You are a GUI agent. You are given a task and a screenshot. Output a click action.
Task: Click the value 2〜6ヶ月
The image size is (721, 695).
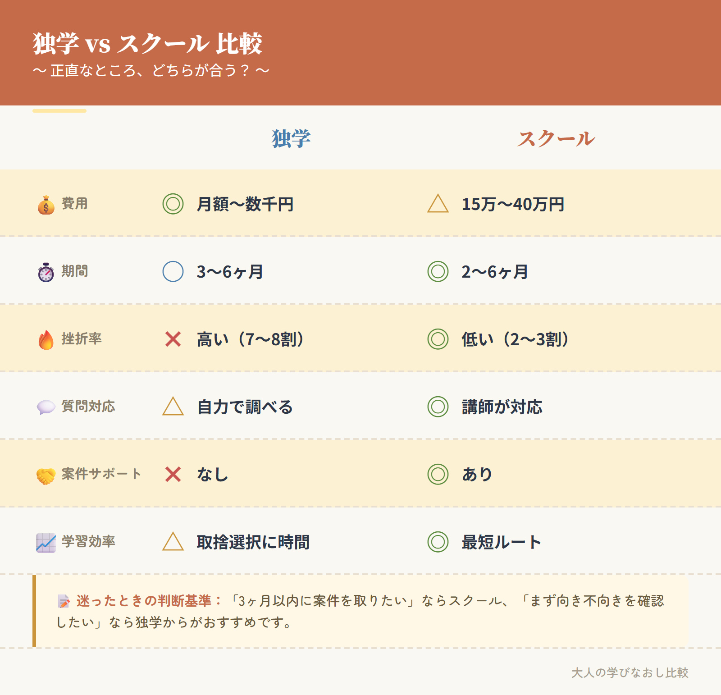495,272
